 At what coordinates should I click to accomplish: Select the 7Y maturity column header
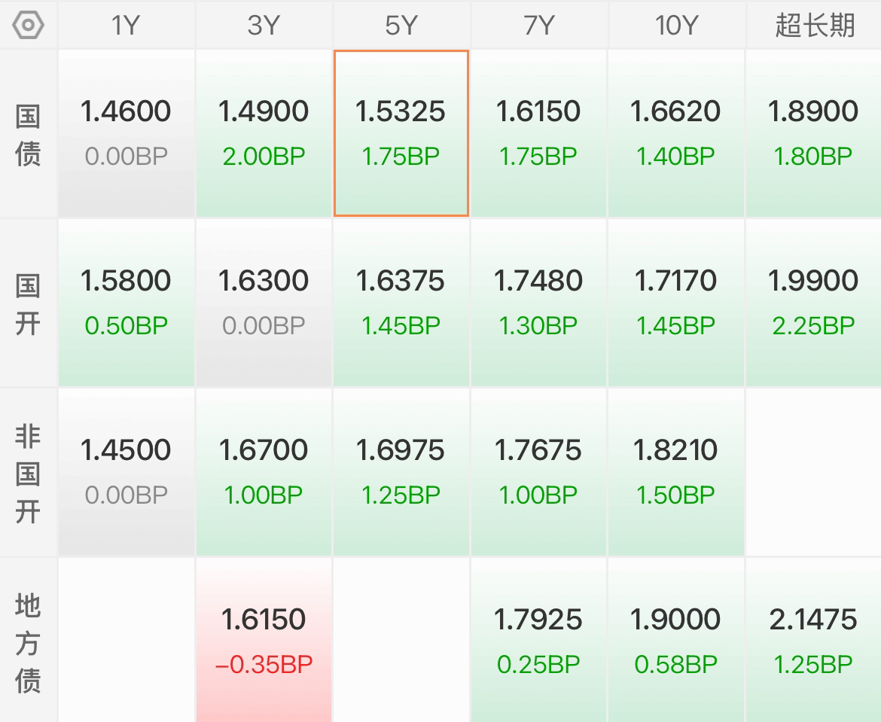(538, 25)
